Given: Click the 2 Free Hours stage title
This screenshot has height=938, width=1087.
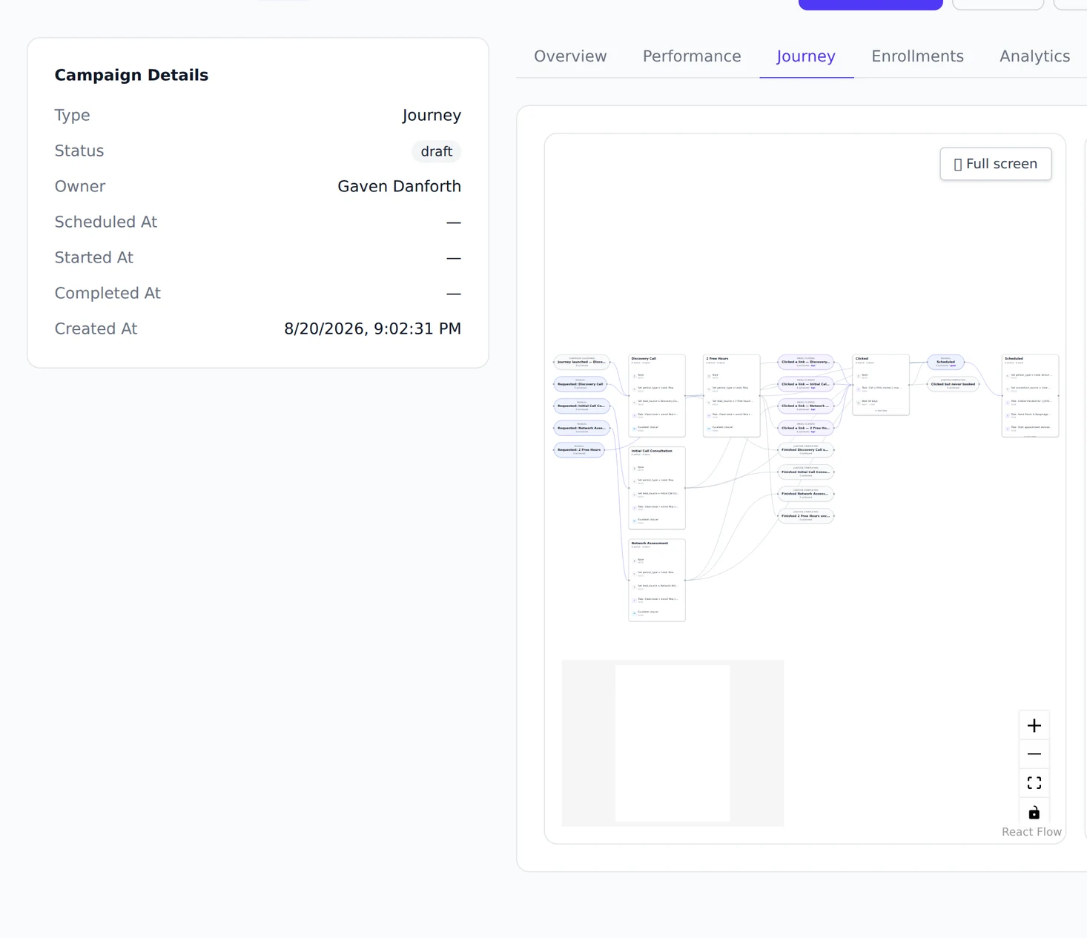Looking at the screenshot, I should (x=717, y=359).
